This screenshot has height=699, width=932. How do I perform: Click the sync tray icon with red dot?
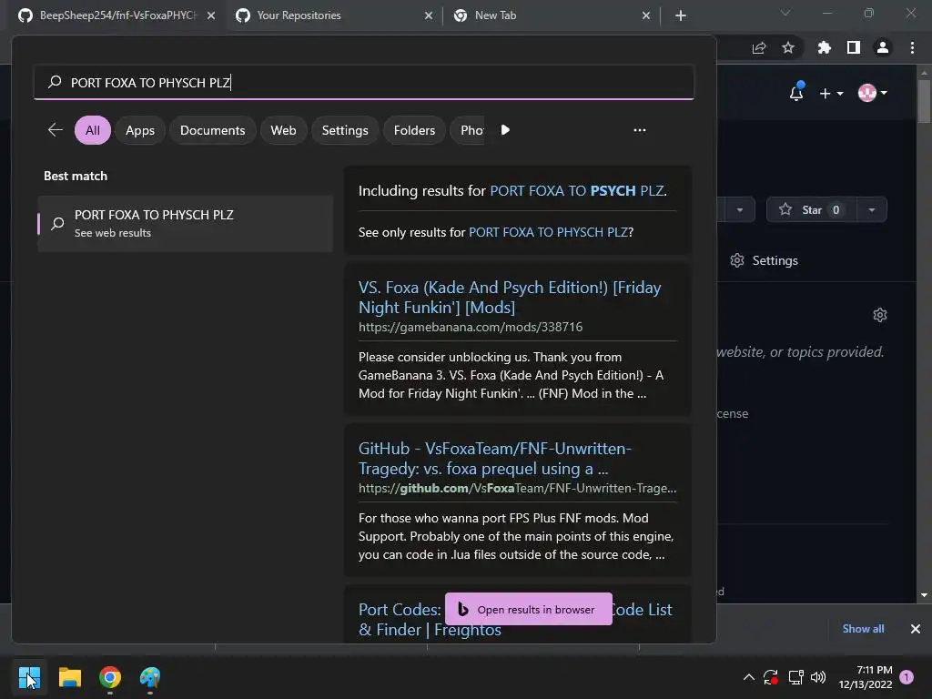tap(771, 676)
